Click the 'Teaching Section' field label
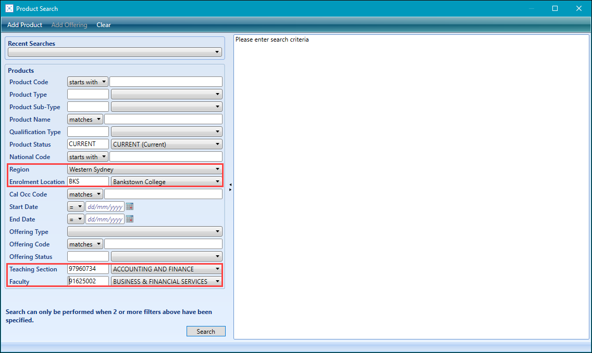 (x=33, y=269)
